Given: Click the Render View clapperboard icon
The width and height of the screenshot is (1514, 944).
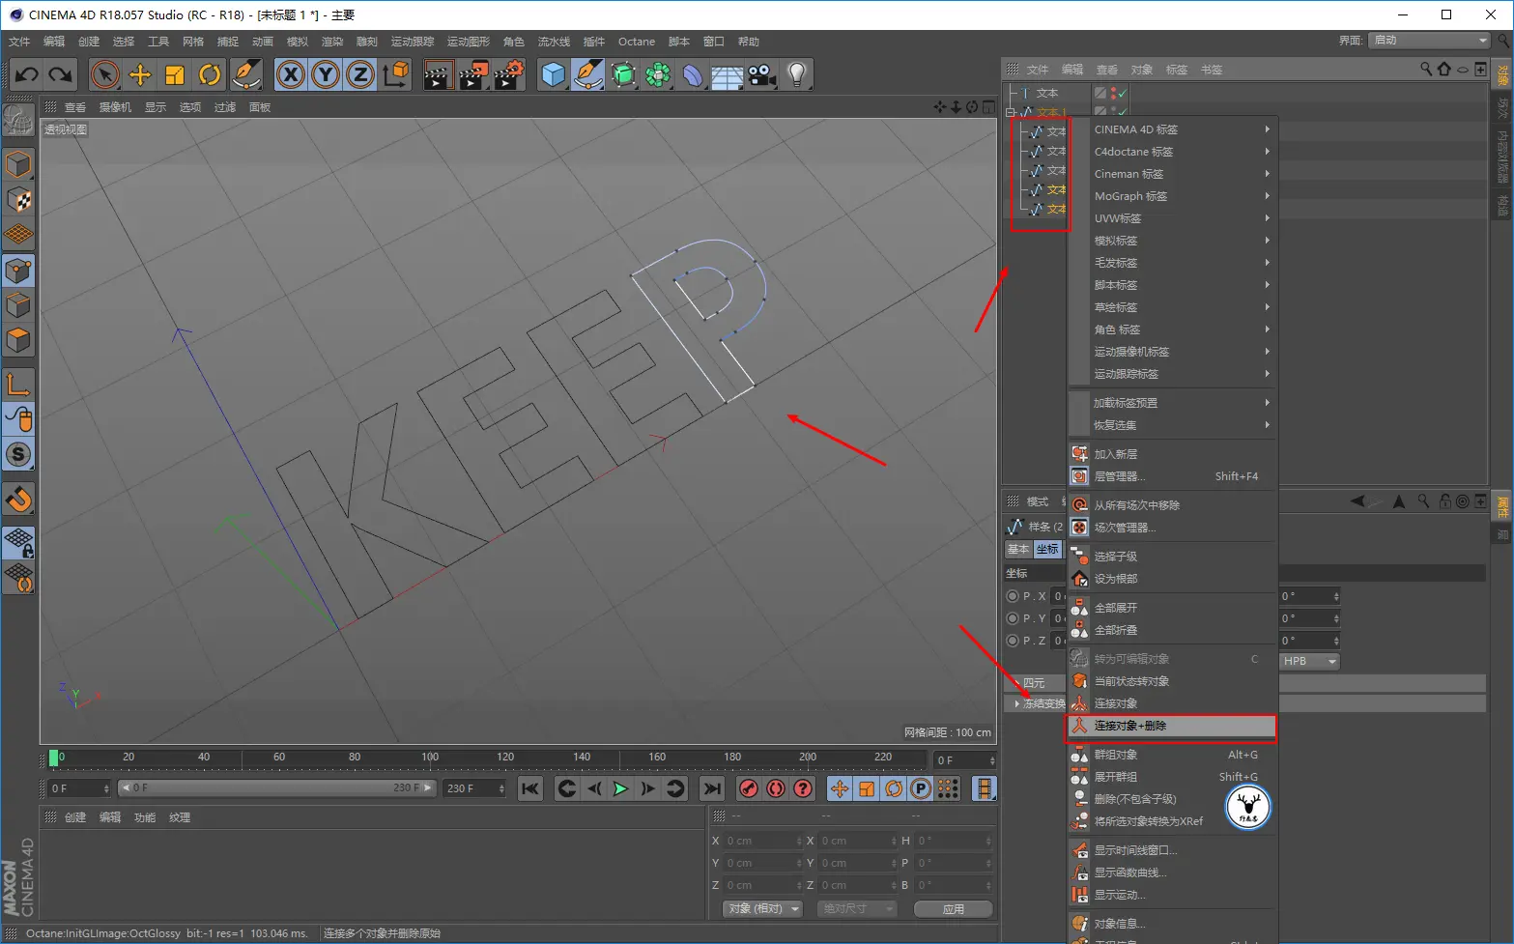Looking at the screenshot, I should tap(438, 74).
